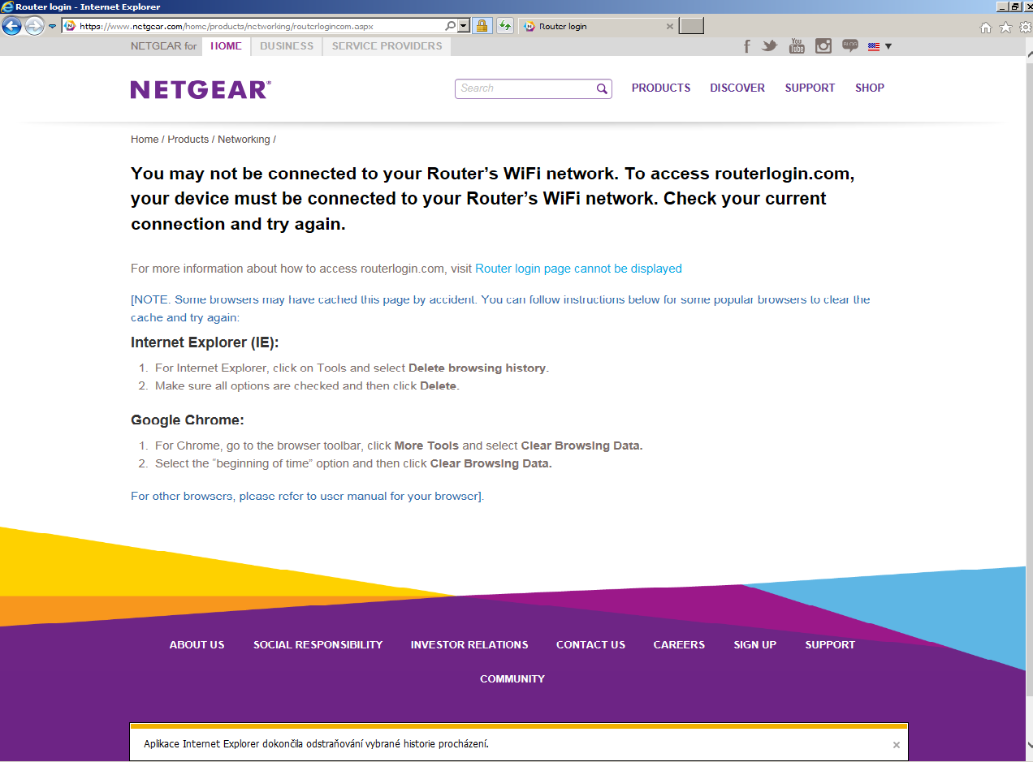
Task: Open NETGEAR Instagram icon
Action: click(823, 46)
